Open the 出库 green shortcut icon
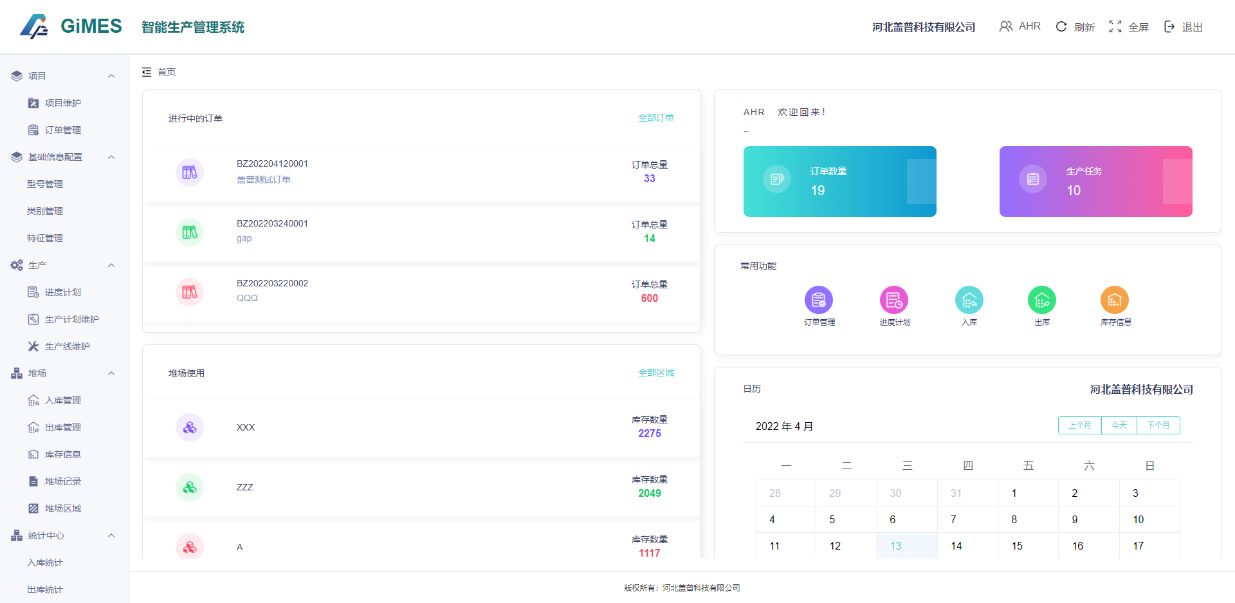The height and width of the screenshot is (603, 1235). click(1041, 300)
